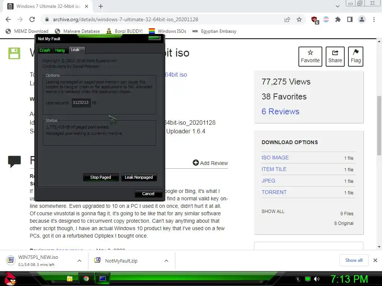Open the 6 Reviews link
Viewport: 382px width, 286px height.
click(x=281, y=111)
